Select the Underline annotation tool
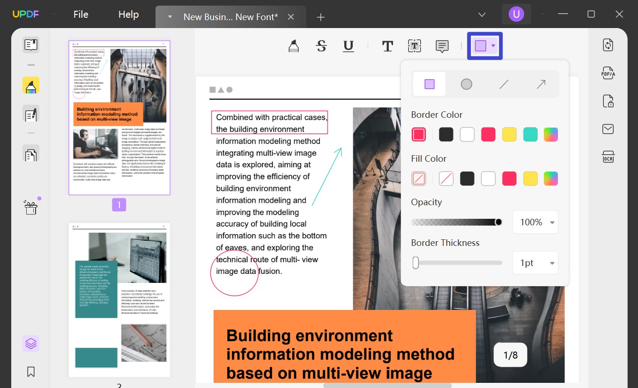This screenshot has width=638, height=388. pyautogui.click(x=349, y=46)
